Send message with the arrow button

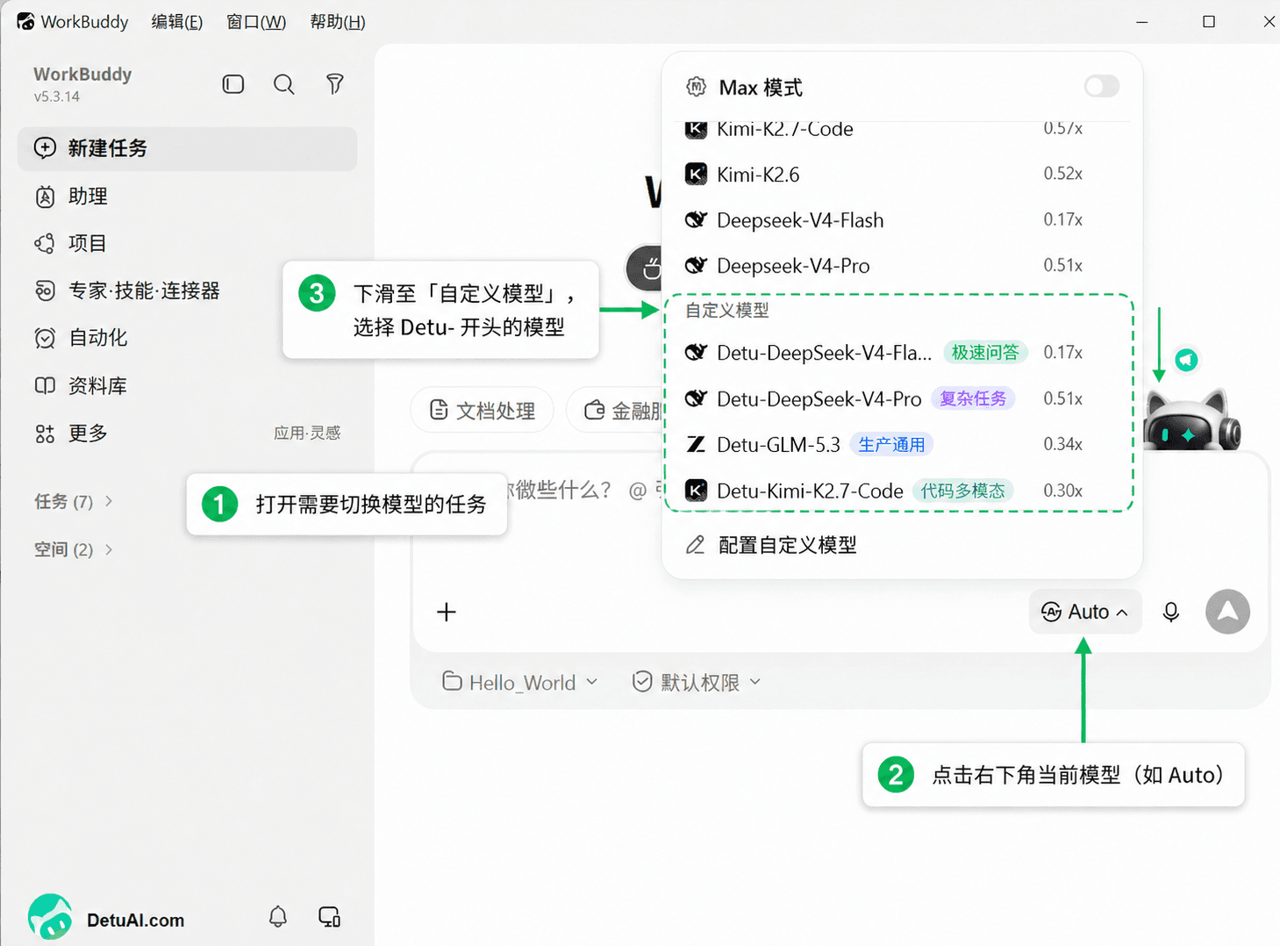tap(1227, 612)
